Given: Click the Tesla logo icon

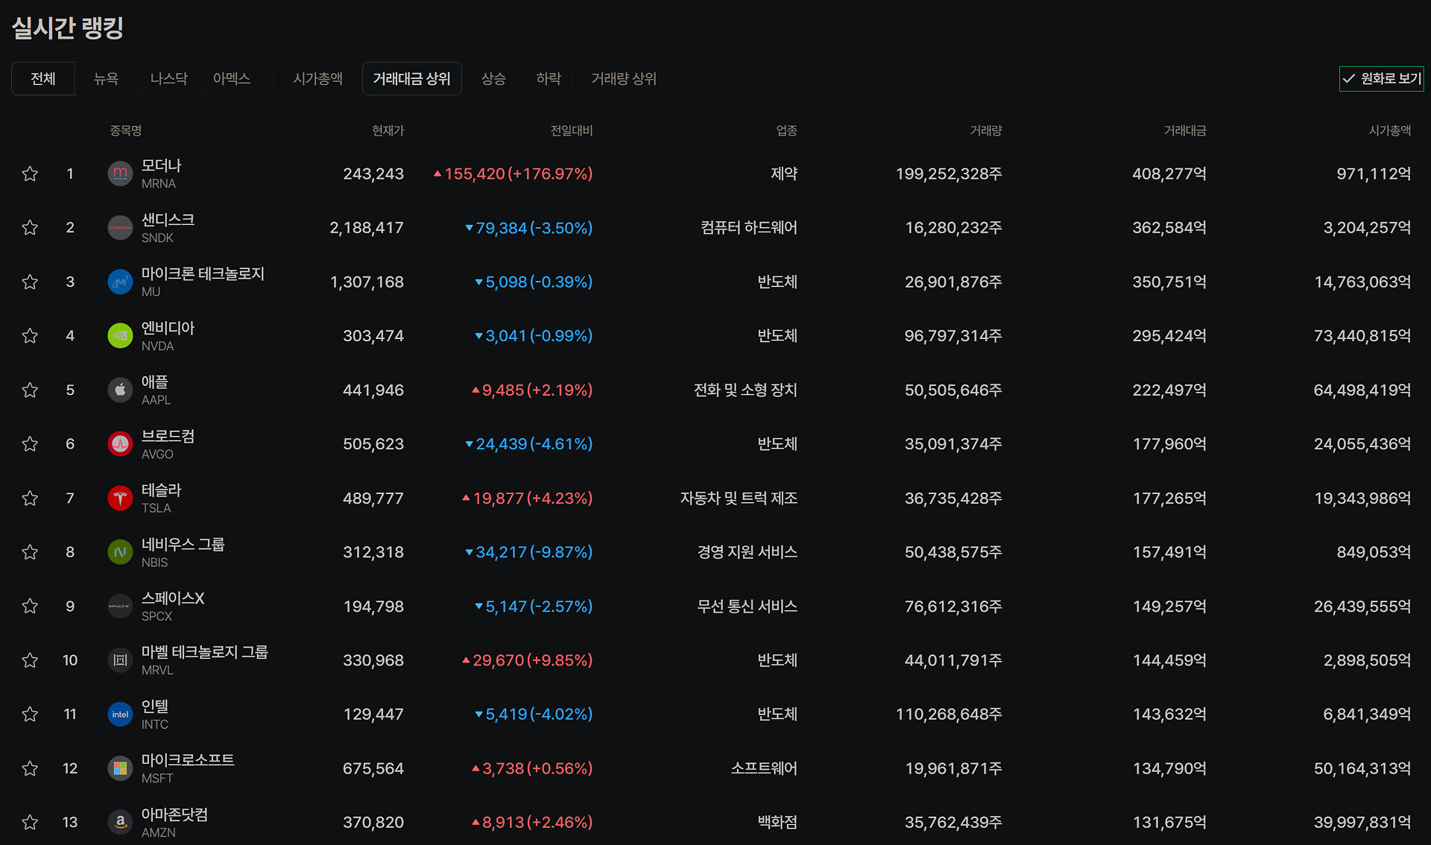Looking at the screenshot, I should [120, 498].
